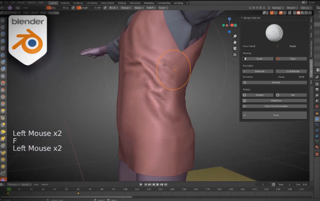
Task: Click the brush preview sphere thumbnail
Action: coord(274,33)
